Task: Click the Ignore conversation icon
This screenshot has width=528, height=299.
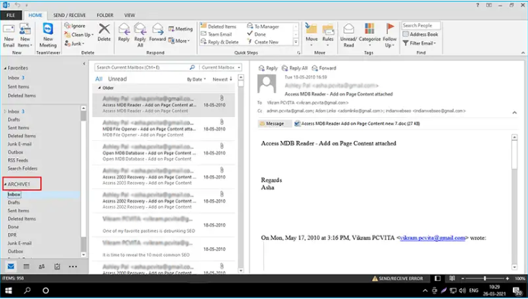Action: pyautogui.click(x=68, y=26)
